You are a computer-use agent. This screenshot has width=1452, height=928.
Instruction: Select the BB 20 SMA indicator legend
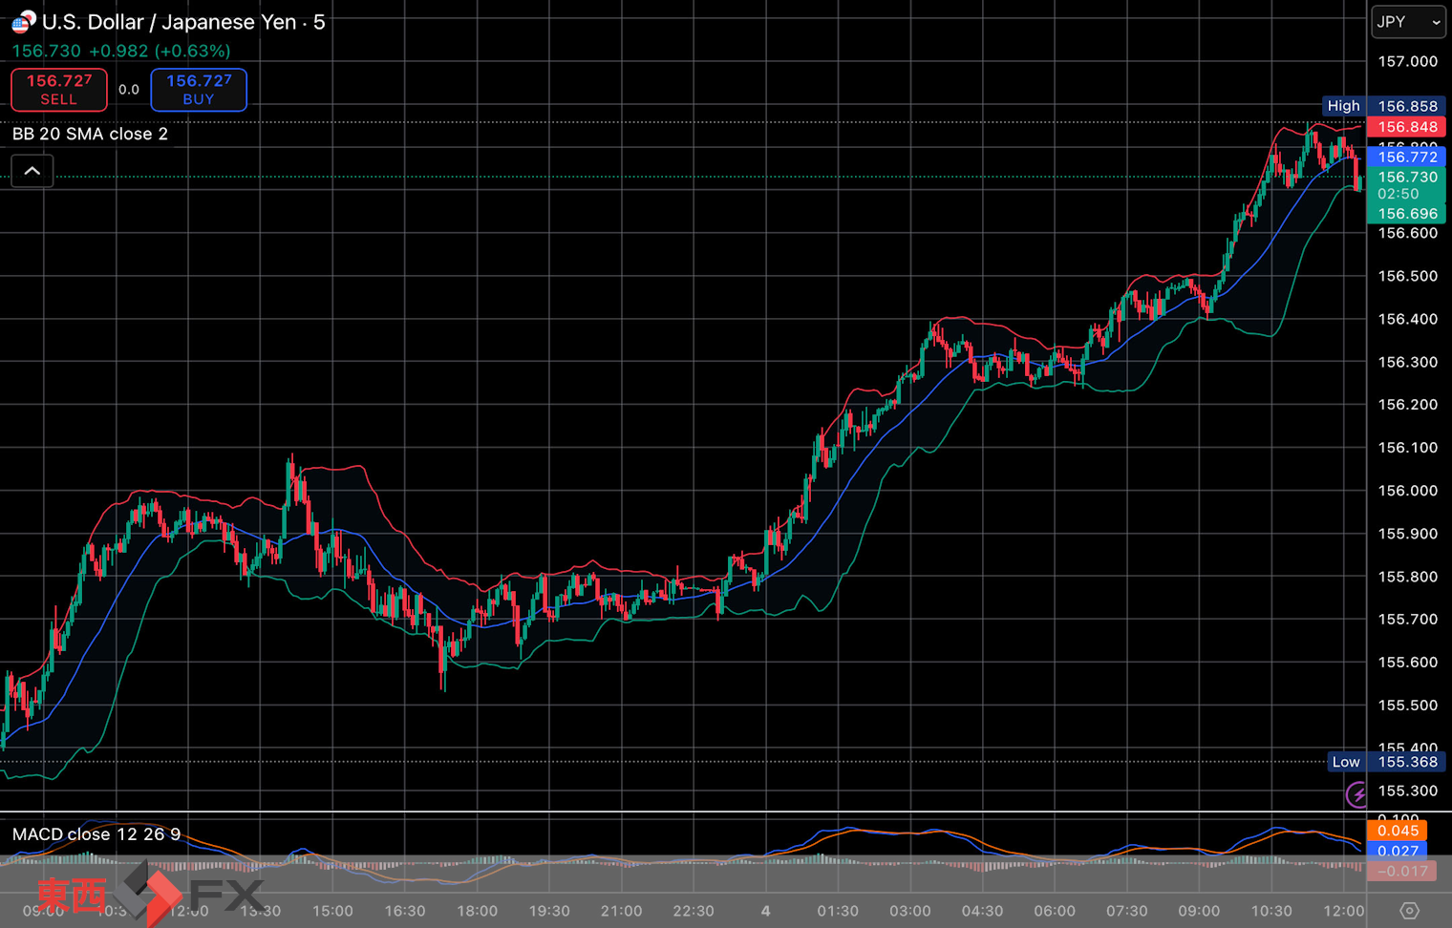pos(90,134)
